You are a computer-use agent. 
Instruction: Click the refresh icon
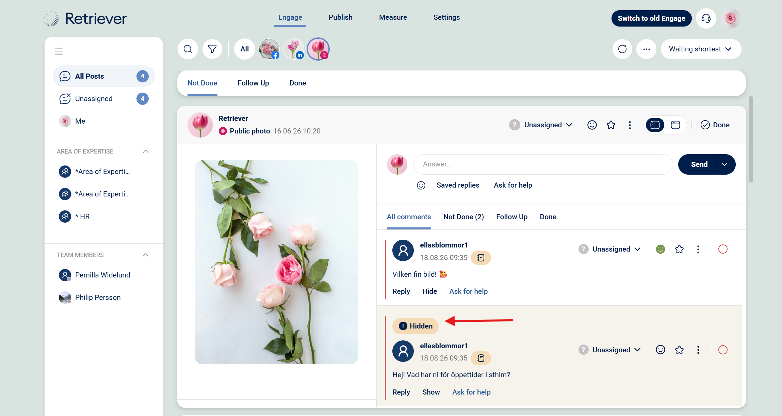pyautogui.click(x=622, y=49)
